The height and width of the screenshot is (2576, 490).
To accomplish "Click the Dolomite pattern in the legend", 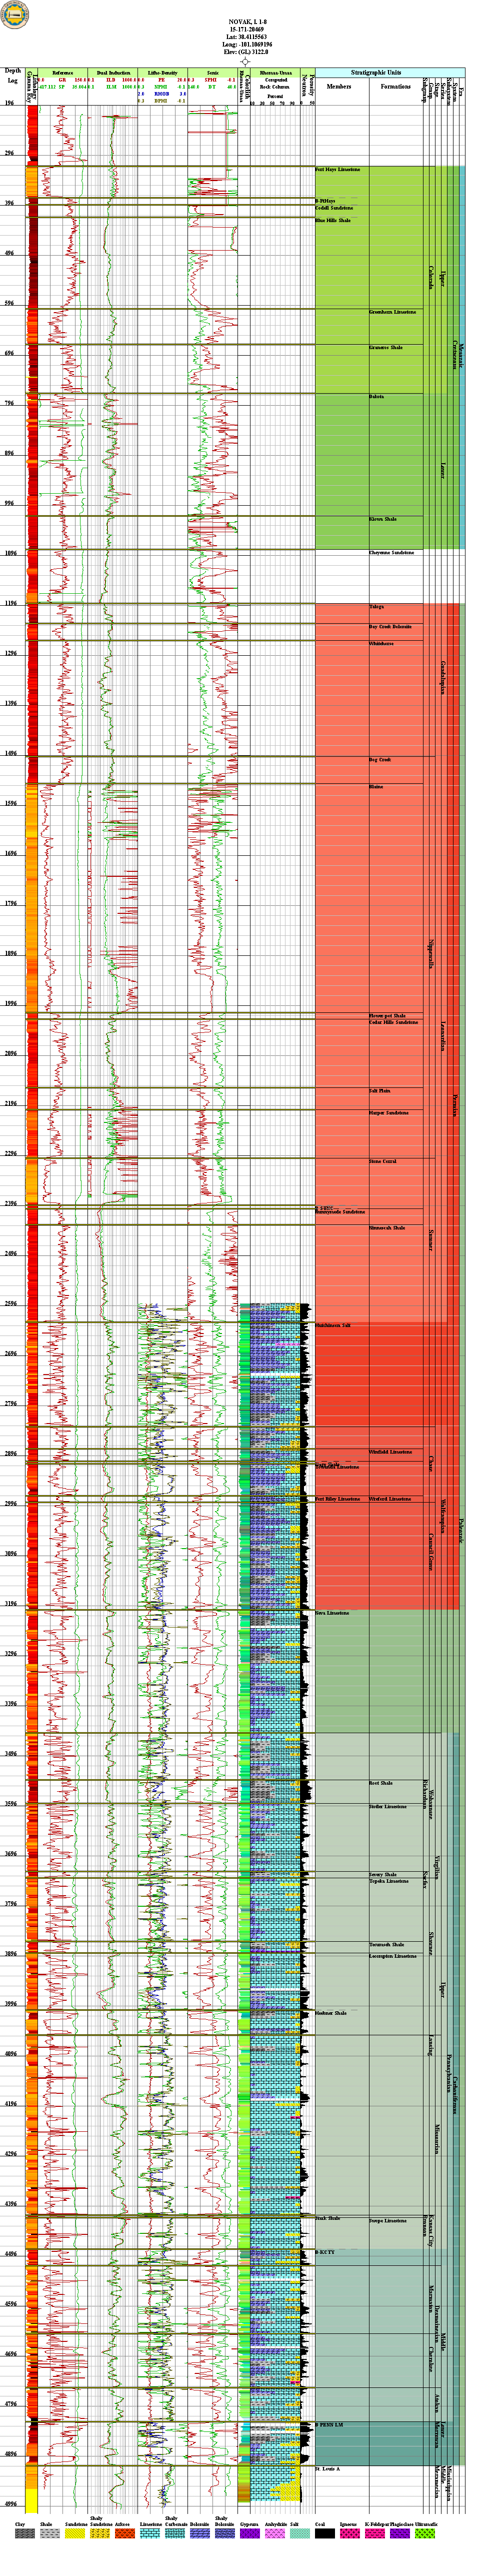I will point(200,2534).
